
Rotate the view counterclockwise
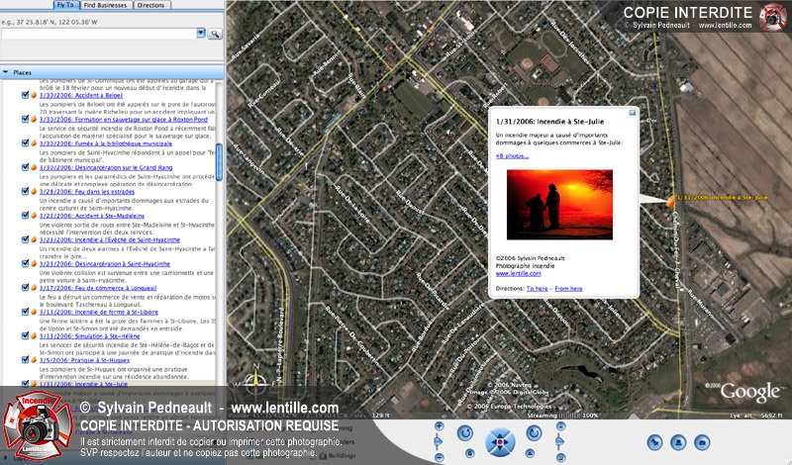click(465, 432)
